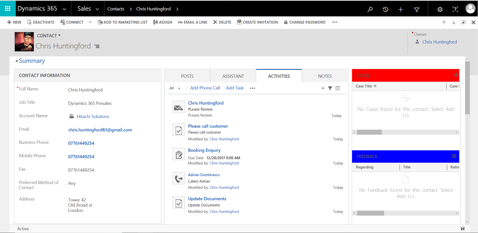This screenshot has height=233, width=478.
Task: Click email activity icon for PLease Review
Action: pyautogui.click(x=179, y=108)
